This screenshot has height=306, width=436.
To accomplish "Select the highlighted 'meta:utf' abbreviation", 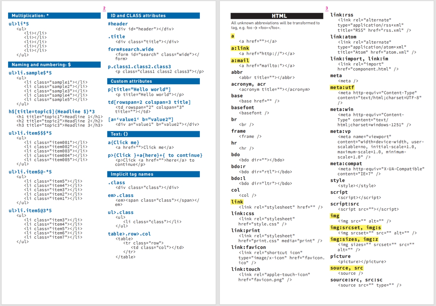I will [342, 87].
